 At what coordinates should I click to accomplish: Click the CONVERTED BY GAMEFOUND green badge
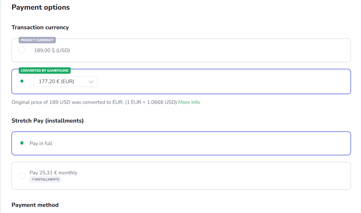coord(45,71)
